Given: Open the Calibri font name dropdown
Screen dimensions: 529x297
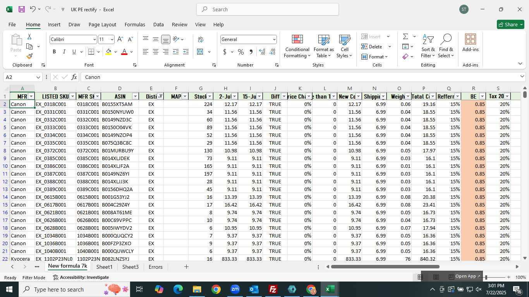Looking at the screenshot, I should [94, 39].
